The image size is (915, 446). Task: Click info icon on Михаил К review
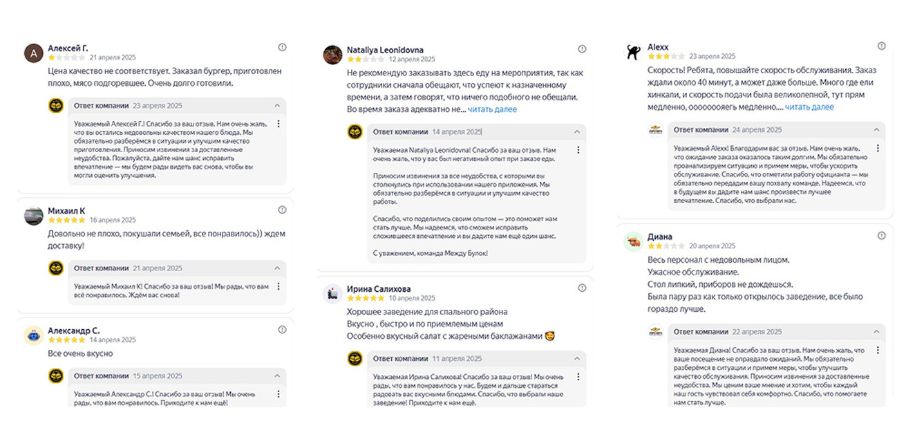282,210
